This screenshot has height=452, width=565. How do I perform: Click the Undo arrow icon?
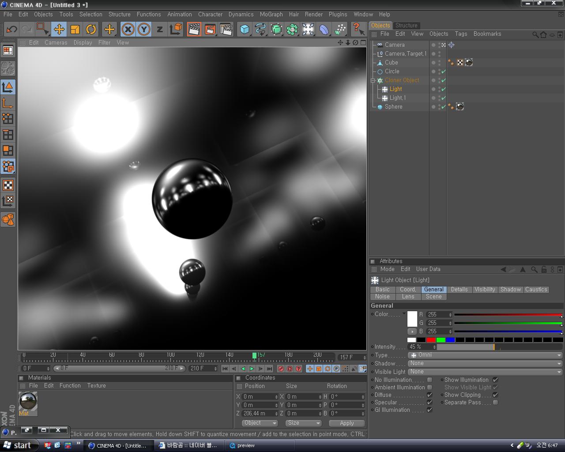point(11,30)
